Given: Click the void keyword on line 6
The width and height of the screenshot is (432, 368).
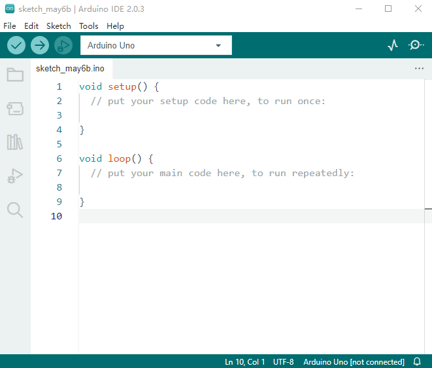Looking at the screenshot, I should [90, 158].
